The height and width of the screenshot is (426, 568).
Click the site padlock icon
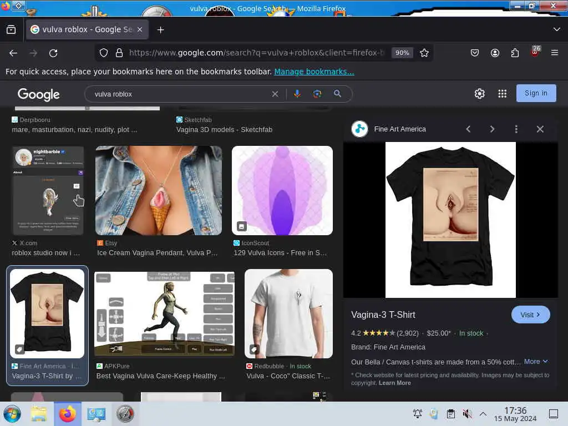click(119, 53)
